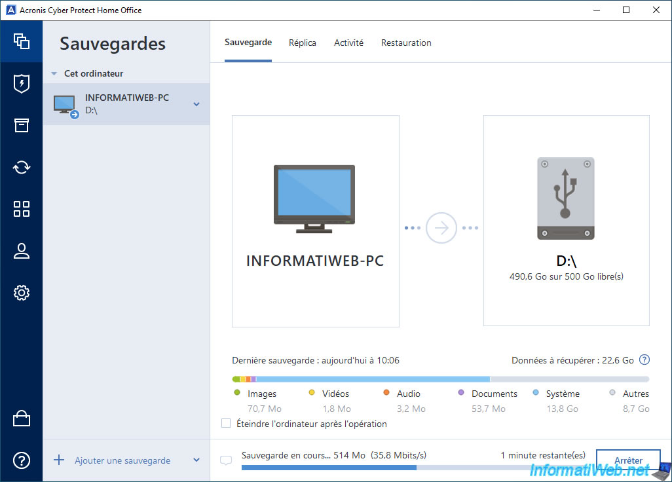Open the Protection shield section
Image resolution: width=672 pixels, height=482 pixels.
coord(22,83)
